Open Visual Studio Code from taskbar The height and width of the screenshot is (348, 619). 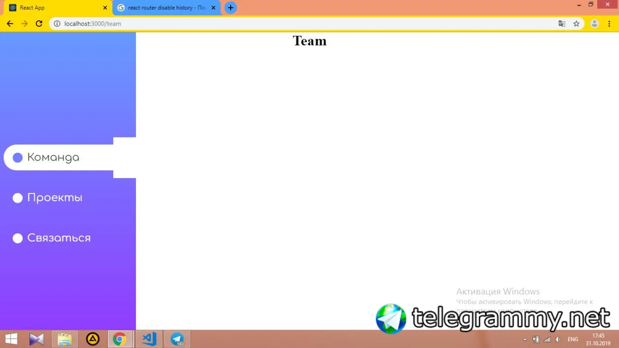tap(149, 339)
